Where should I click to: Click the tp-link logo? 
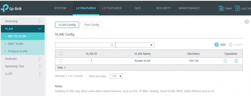11,8
